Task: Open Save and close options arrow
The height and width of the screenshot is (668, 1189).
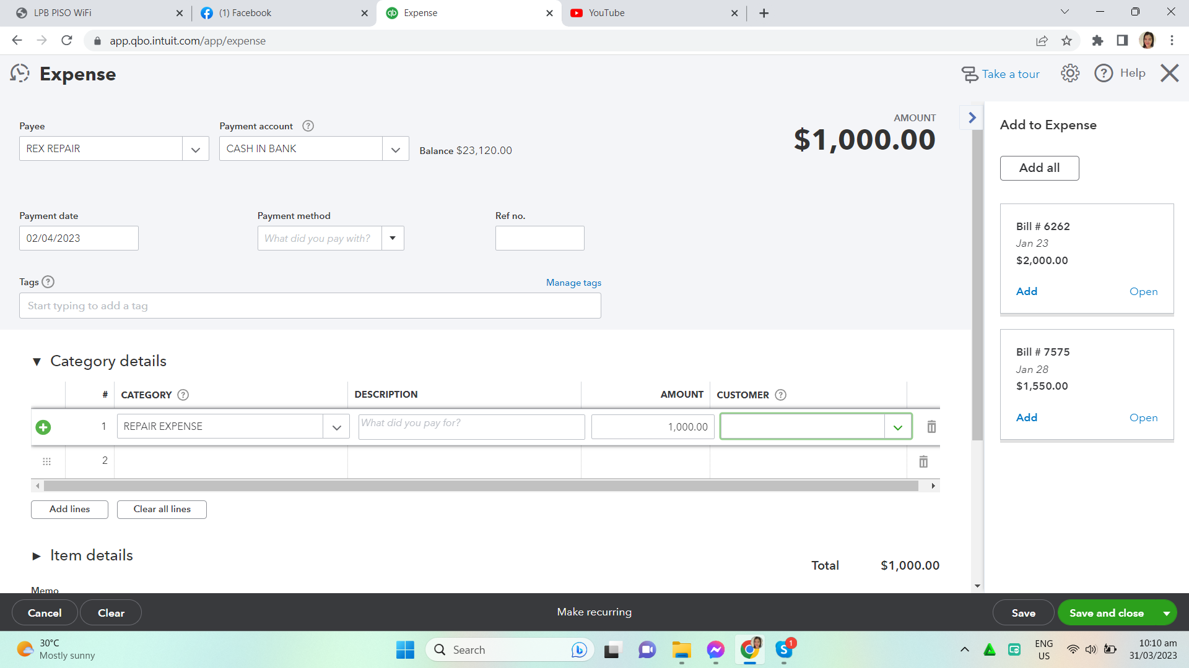Action: [1166, 613]
